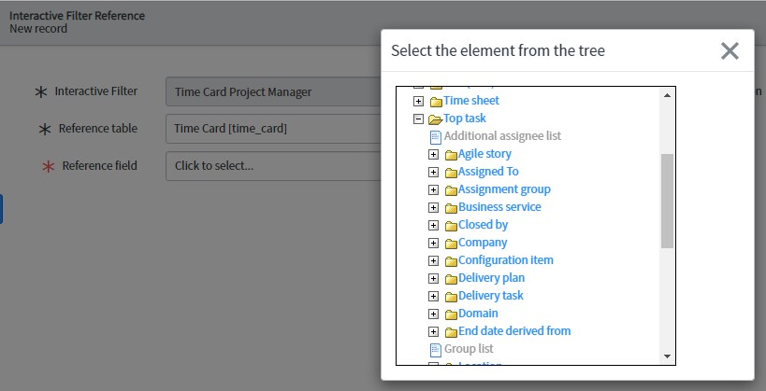This screenshot has width=766, height=391.
Task: Click the Group list document icon
Action: tap(435, 350)
